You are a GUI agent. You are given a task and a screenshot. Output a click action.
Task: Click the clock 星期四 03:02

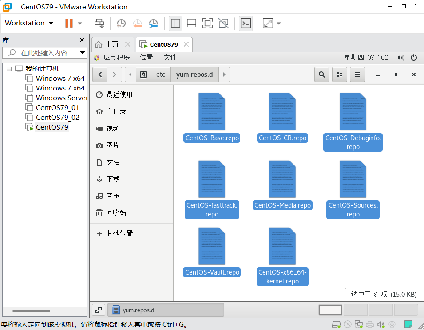point(366,57)
